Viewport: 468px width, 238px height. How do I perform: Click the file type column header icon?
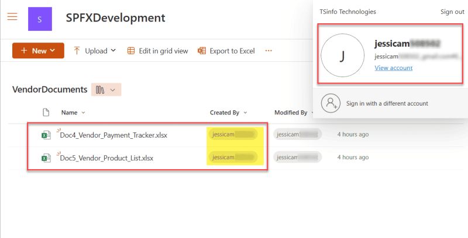[x=46, y=113]
